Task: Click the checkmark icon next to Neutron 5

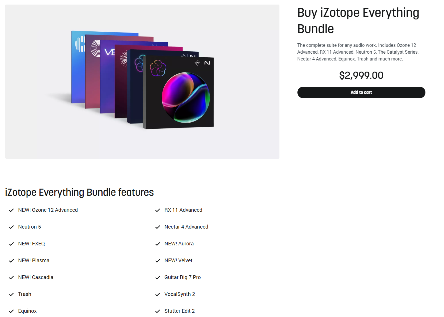Action: click(x=11, y=227)
